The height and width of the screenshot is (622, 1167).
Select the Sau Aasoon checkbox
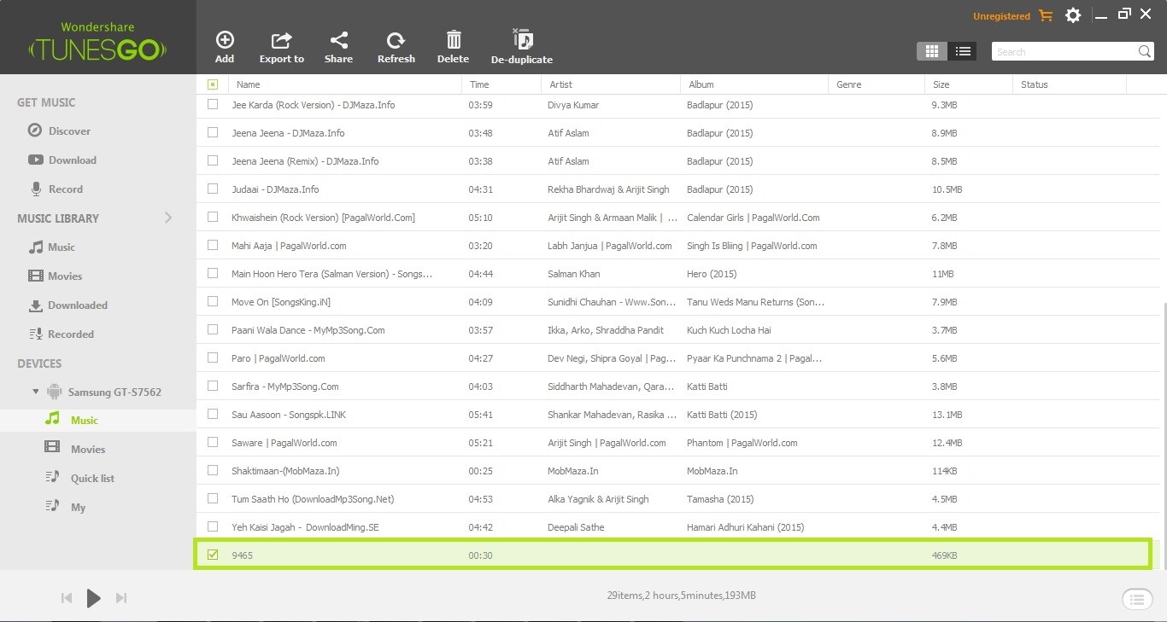click(213, 415)
